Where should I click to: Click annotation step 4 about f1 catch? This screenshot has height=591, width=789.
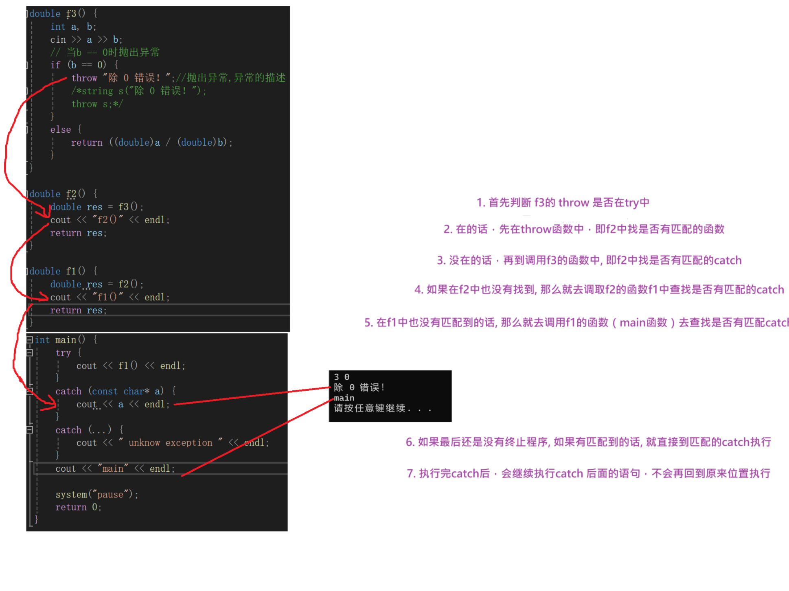[599, 289]
